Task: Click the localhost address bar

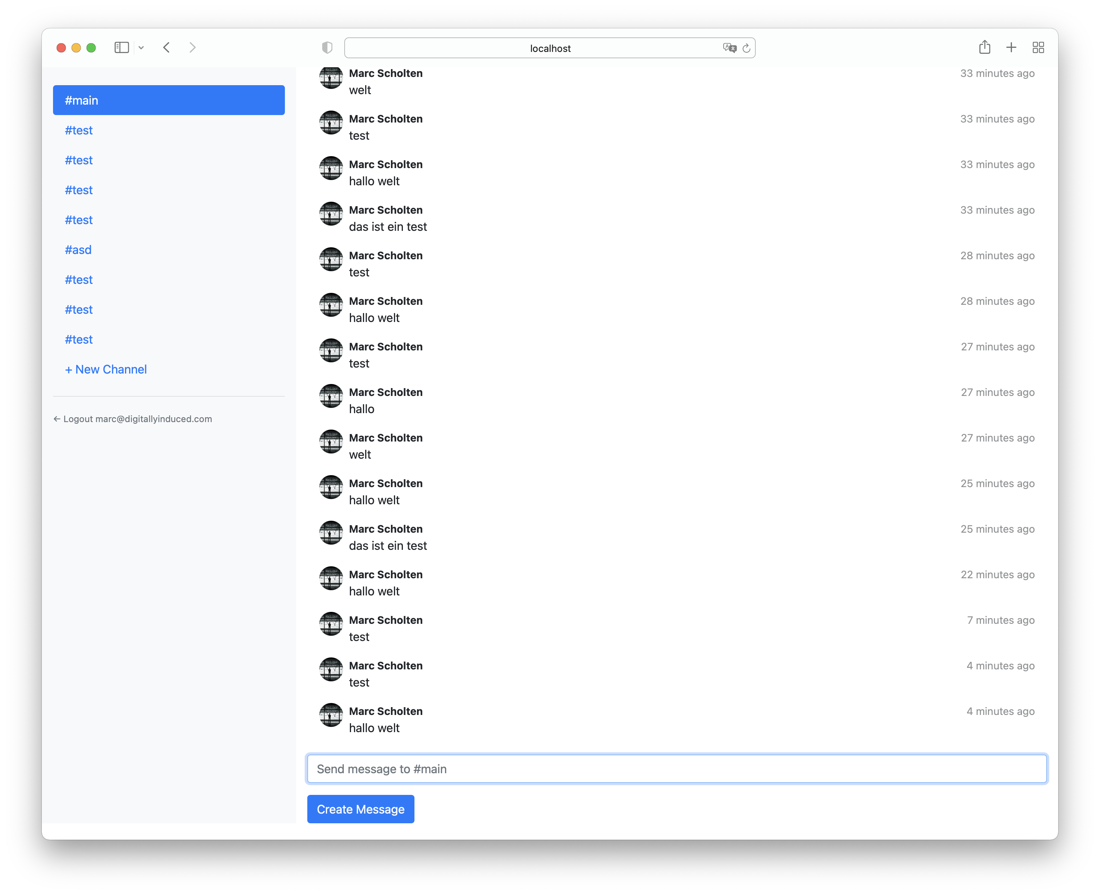Action: 549,48
